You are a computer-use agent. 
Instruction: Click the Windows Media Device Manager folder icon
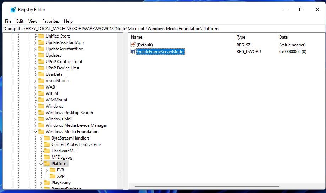[x=41, y=125]
